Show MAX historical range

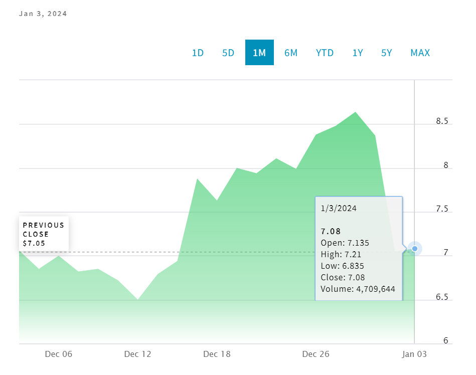420,53
